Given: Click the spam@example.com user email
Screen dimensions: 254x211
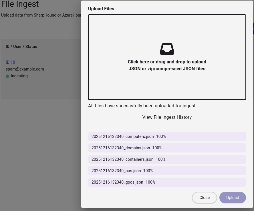Looking at the screenshot, I should [25, 69].
